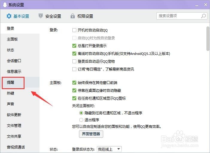Open 声音 settings section
This screenshot has width=210, height=153.
click(20, 104)
